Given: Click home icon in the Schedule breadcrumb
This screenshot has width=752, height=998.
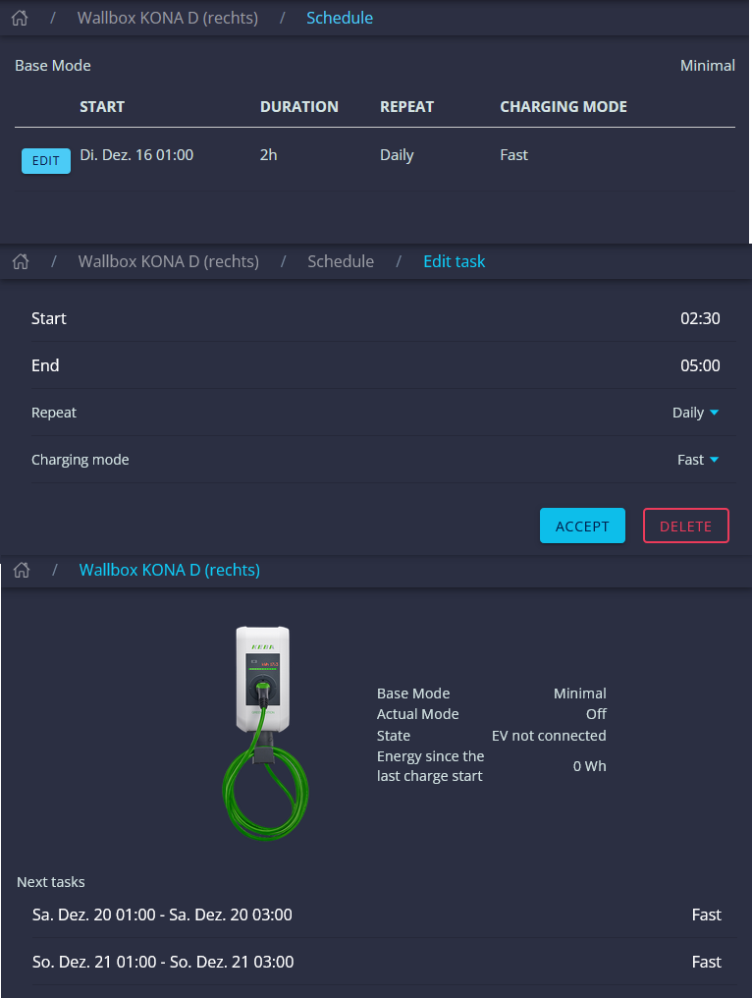Looking at the screenshot, I should point(20,18).
